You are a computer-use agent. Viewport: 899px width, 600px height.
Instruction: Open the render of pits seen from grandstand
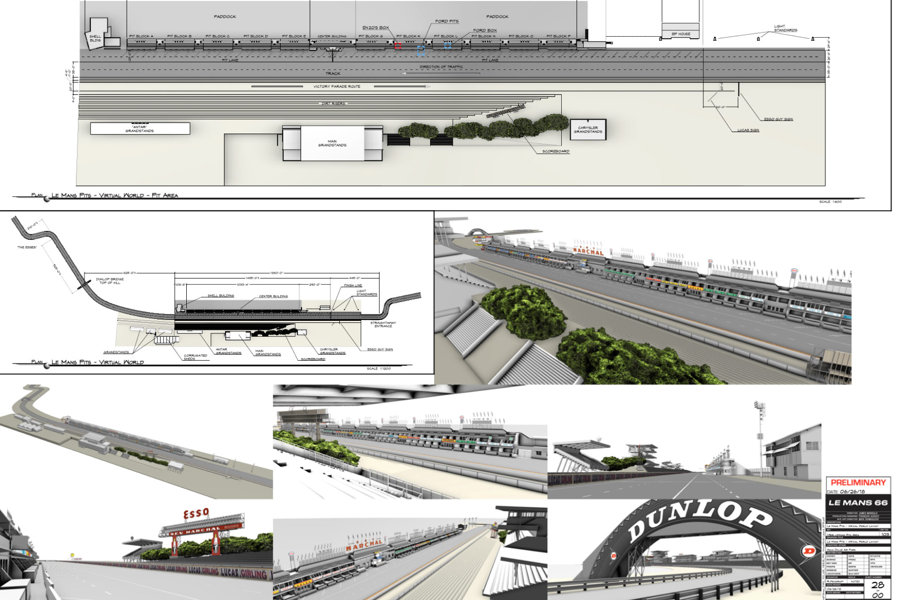(x=410, y=442)
